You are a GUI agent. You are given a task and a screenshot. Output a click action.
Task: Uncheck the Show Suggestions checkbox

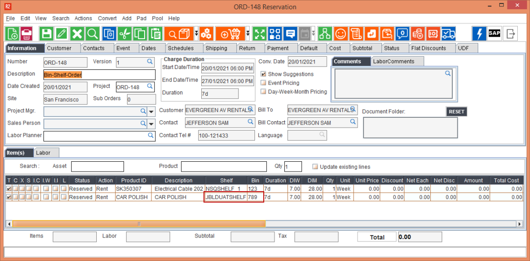[x=263, y=74]
